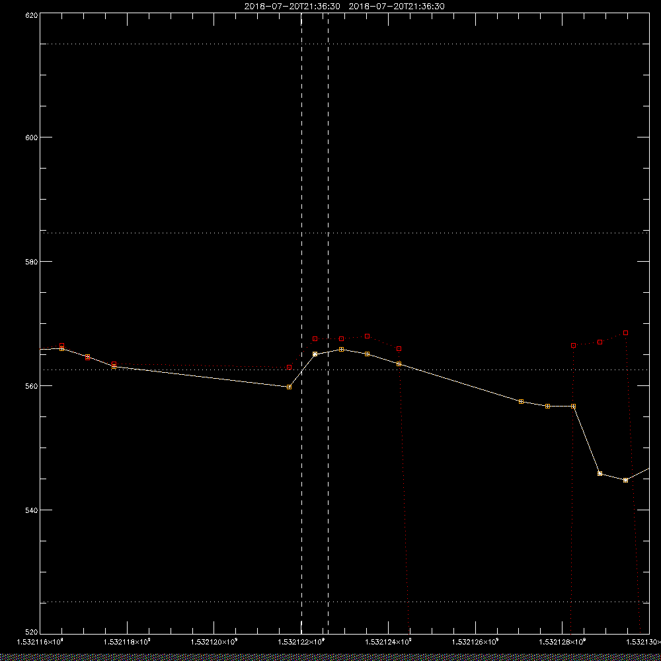Viewport: 661px width, 661px height.
Task: Click x-axis label 1.532128×10⁹
Action: click(563, 642)
